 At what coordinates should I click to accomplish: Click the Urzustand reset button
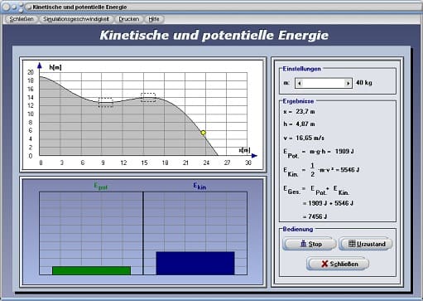[366, 244]
